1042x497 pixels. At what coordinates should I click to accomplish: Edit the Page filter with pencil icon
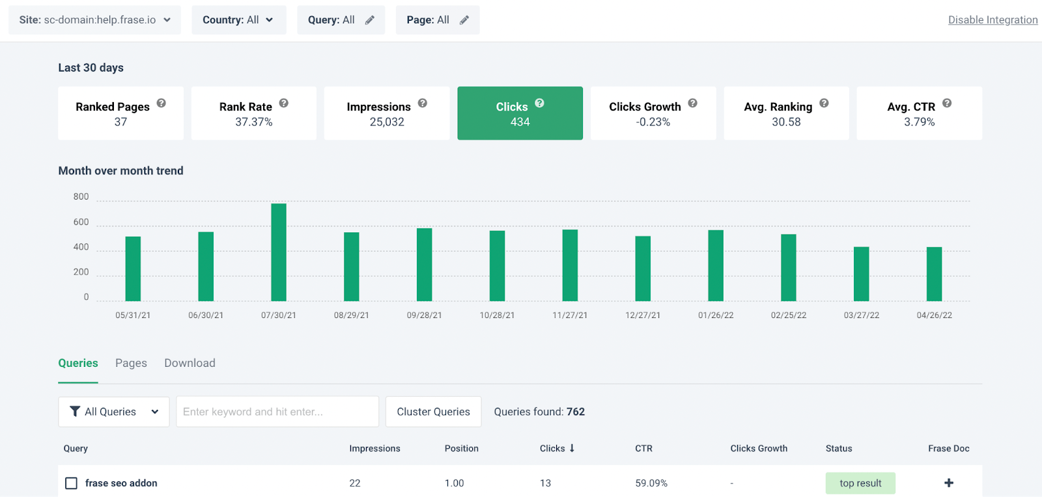click(x=464, y=20)
